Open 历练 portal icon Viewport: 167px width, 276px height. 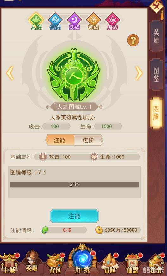[x=82, y=261]
